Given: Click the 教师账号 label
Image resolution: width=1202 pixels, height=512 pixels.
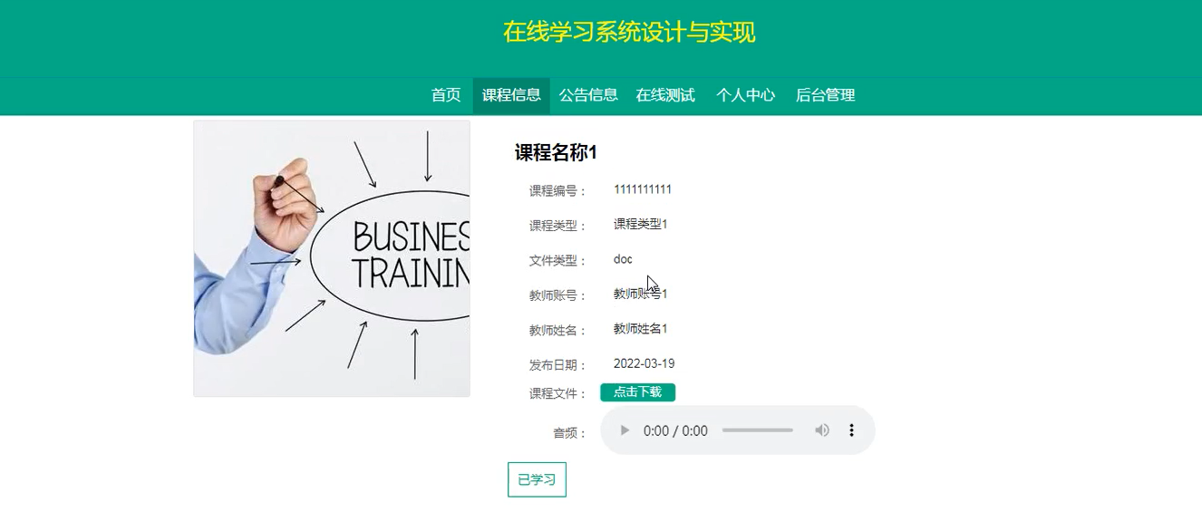Looking at the screenshot, I should point(558,295).
